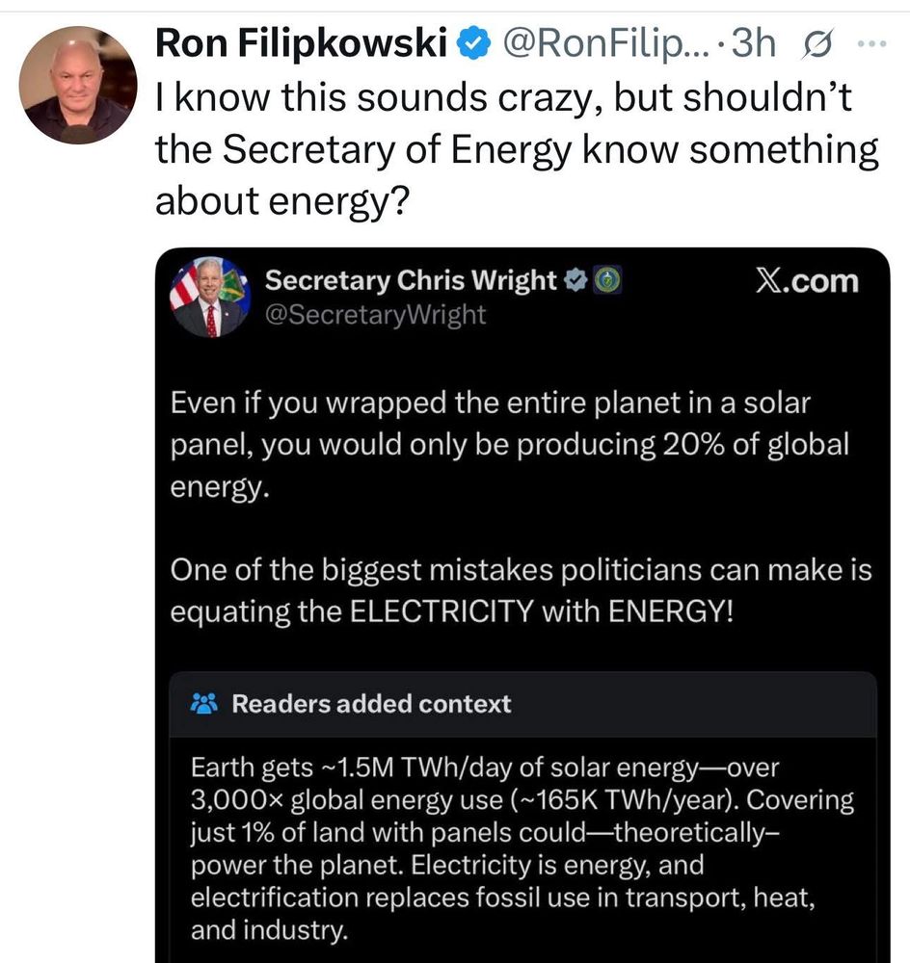Select the 'Readers added context' heading

(371, 704)
